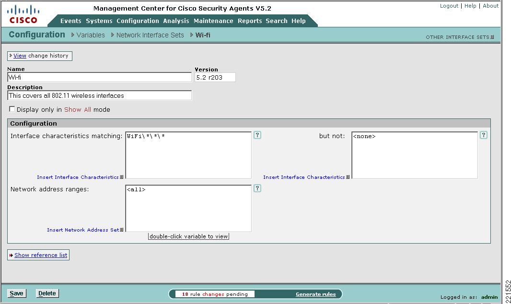Save the Wi-fi interface set

[x=17, y=293]
